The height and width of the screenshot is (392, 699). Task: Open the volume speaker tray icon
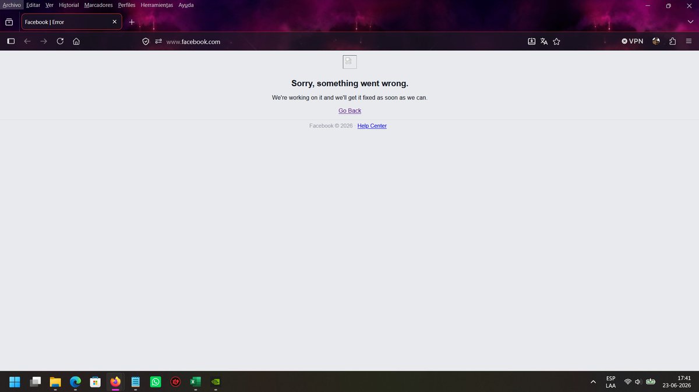pos(638,382)
